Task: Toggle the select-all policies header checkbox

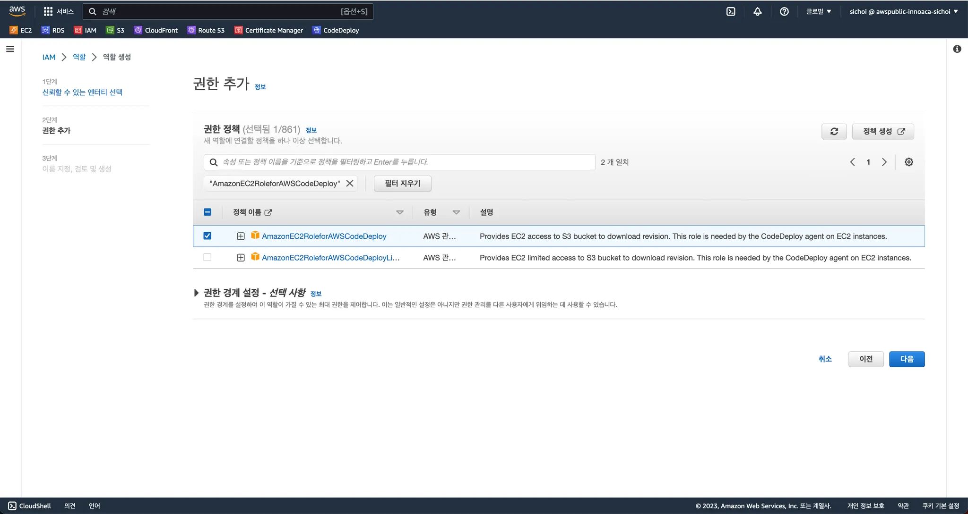Action: click(x=207, y=212)
